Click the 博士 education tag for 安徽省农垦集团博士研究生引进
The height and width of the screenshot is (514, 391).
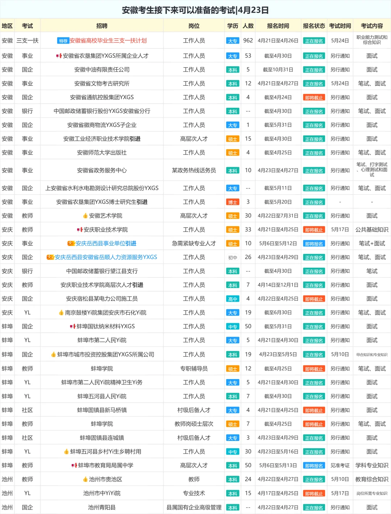(232, 202)
